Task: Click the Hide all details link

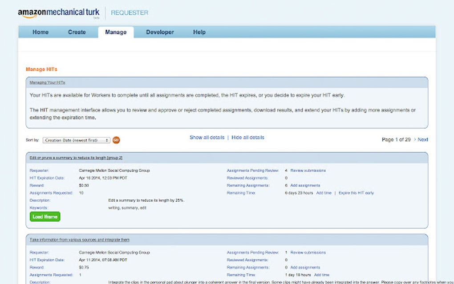Action: (248, 138)
